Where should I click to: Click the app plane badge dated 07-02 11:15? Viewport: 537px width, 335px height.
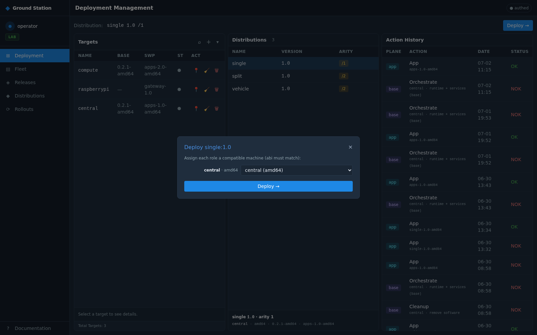click(392, 67)
